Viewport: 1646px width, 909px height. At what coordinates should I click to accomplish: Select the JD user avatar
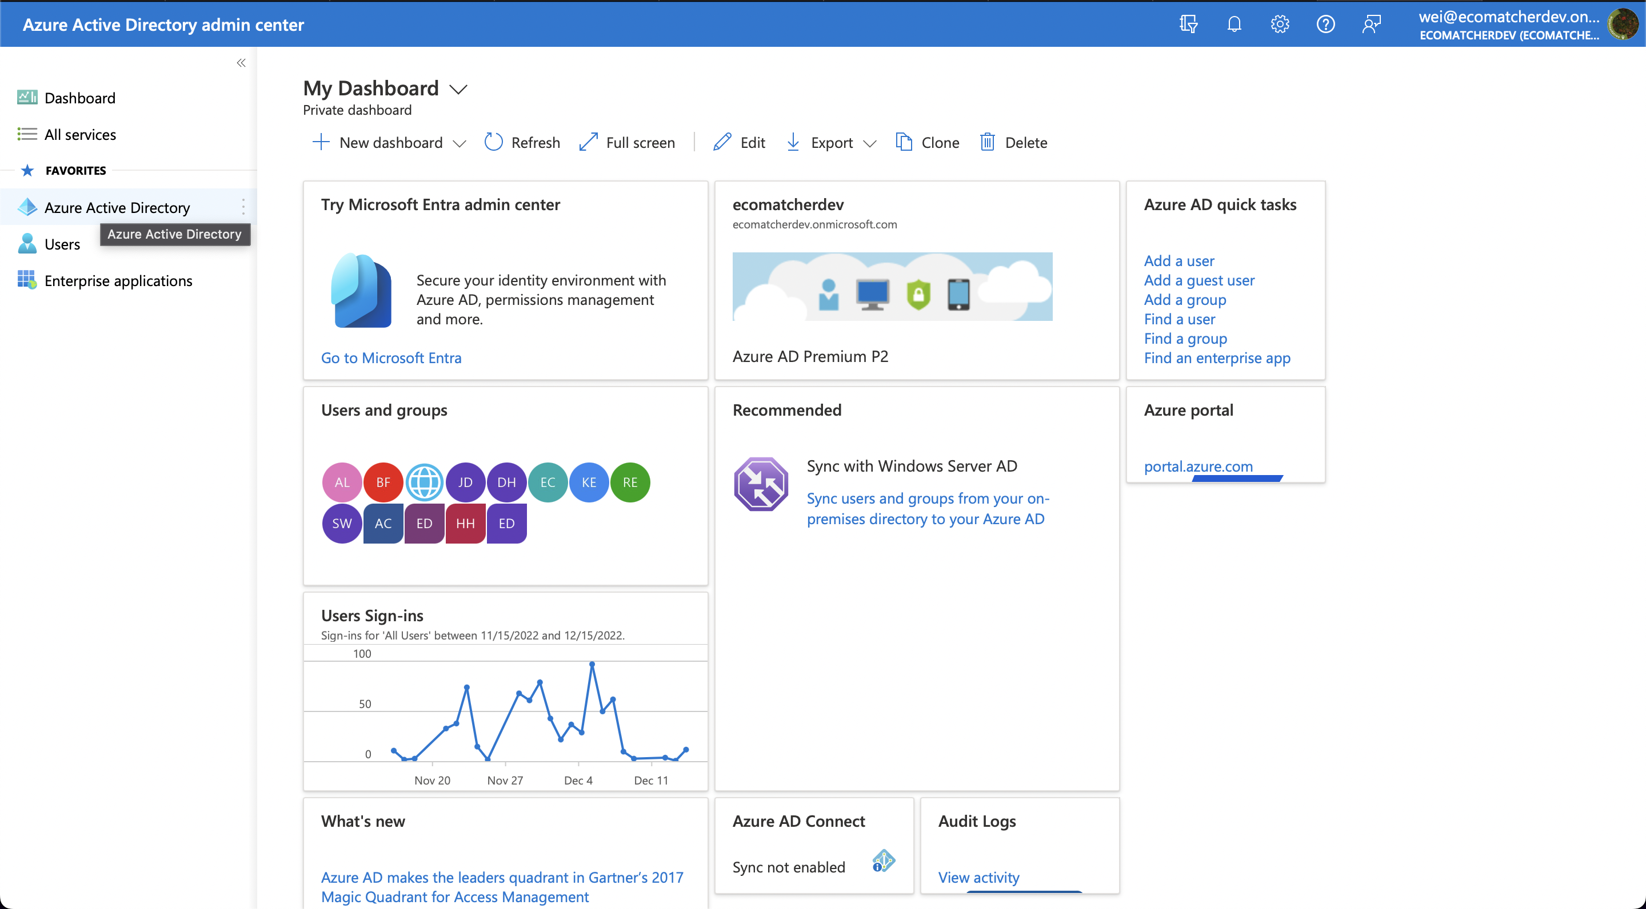(x=465, y=482)
